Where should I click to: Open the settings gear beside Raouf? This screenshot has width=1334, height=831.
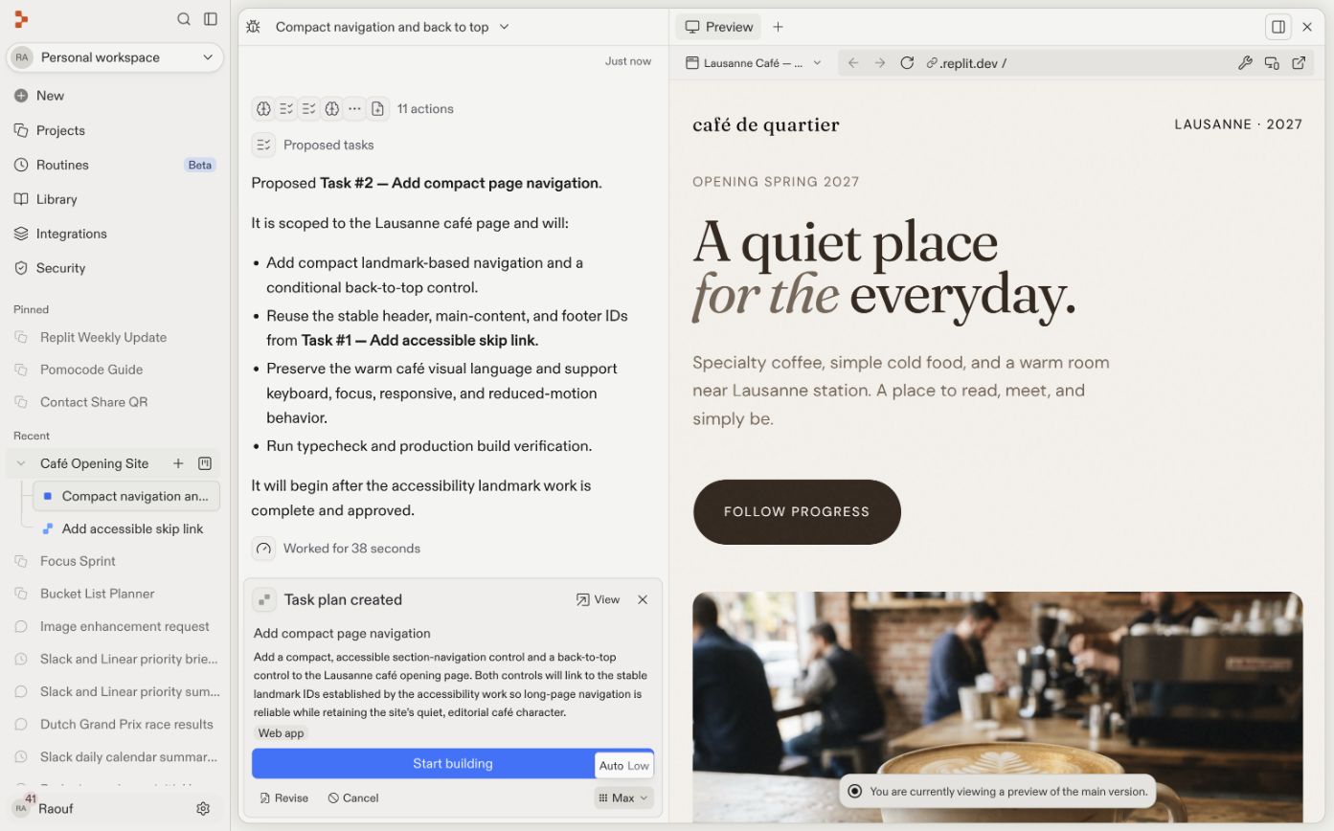(x=203, y=809)
